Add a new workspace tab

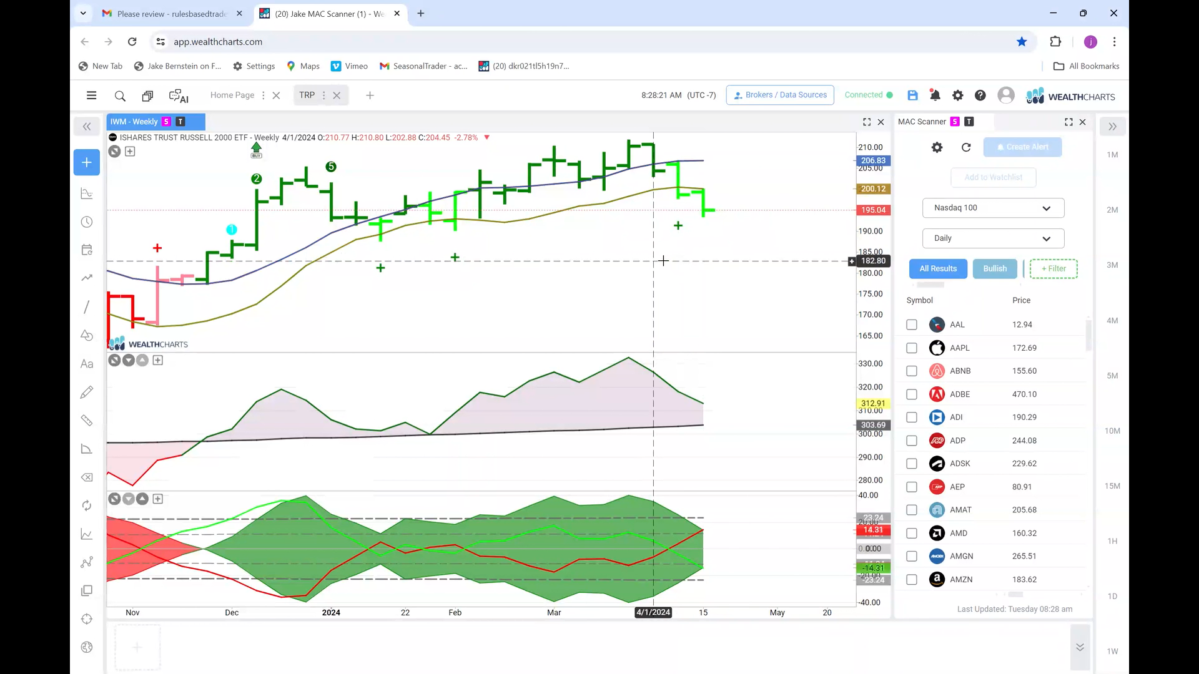(370, 95)
